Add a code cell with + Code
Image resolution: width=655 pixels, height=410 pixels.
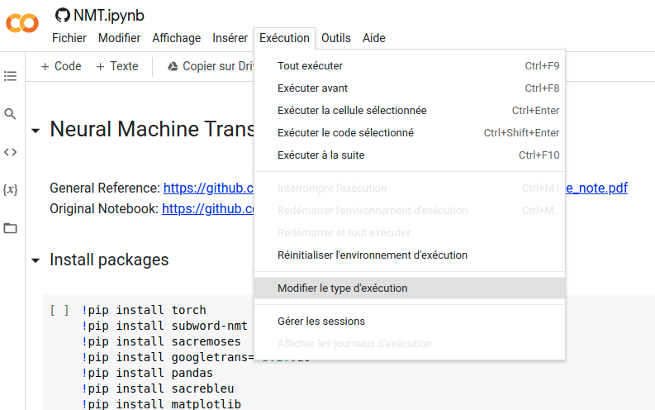pyautogui.click(x=61, y=66)
